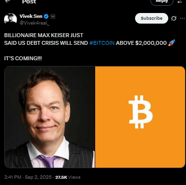Screen dimensions: 186x185
Task: Click the square affiliate badge icon
Action: 53,16
